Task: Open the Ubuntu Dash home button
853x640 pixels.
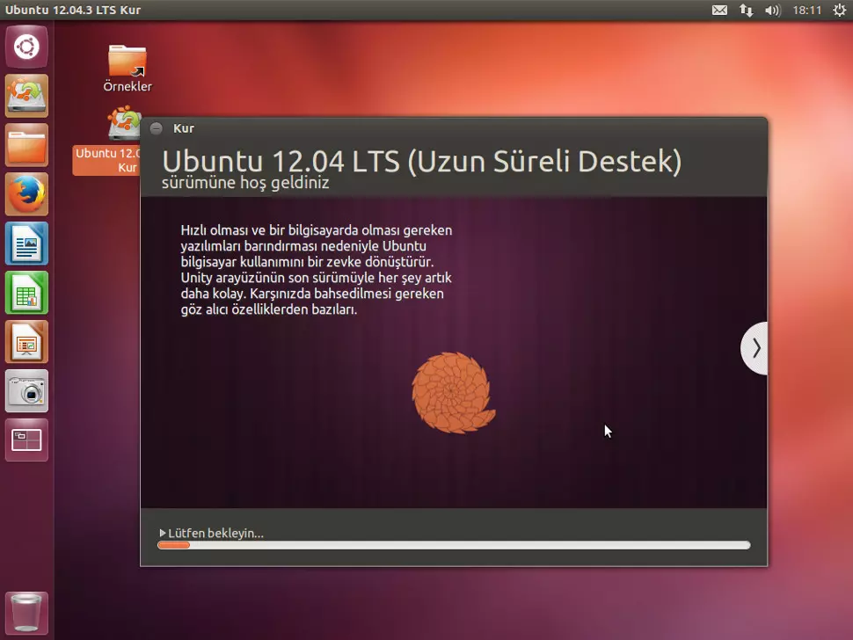Action: [x=26, y=47]
